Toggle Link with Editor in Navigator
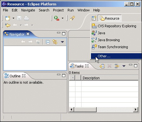The image size is (142, 122). [x=55, y=42]
